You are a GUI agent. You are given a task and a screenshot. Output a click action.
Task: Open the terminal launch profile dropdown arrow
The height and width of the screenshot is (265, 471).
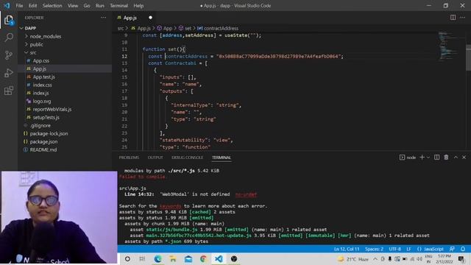pyautogui.click(x=428, y=157)
